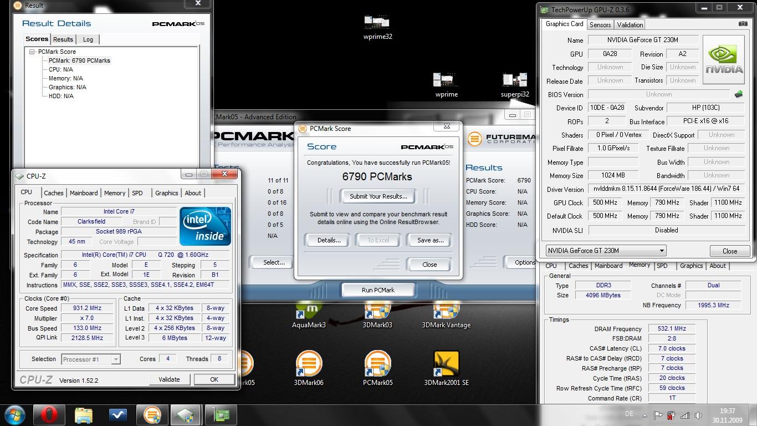Open the AquaMark3 desktop shortcut

click(309, 315)
